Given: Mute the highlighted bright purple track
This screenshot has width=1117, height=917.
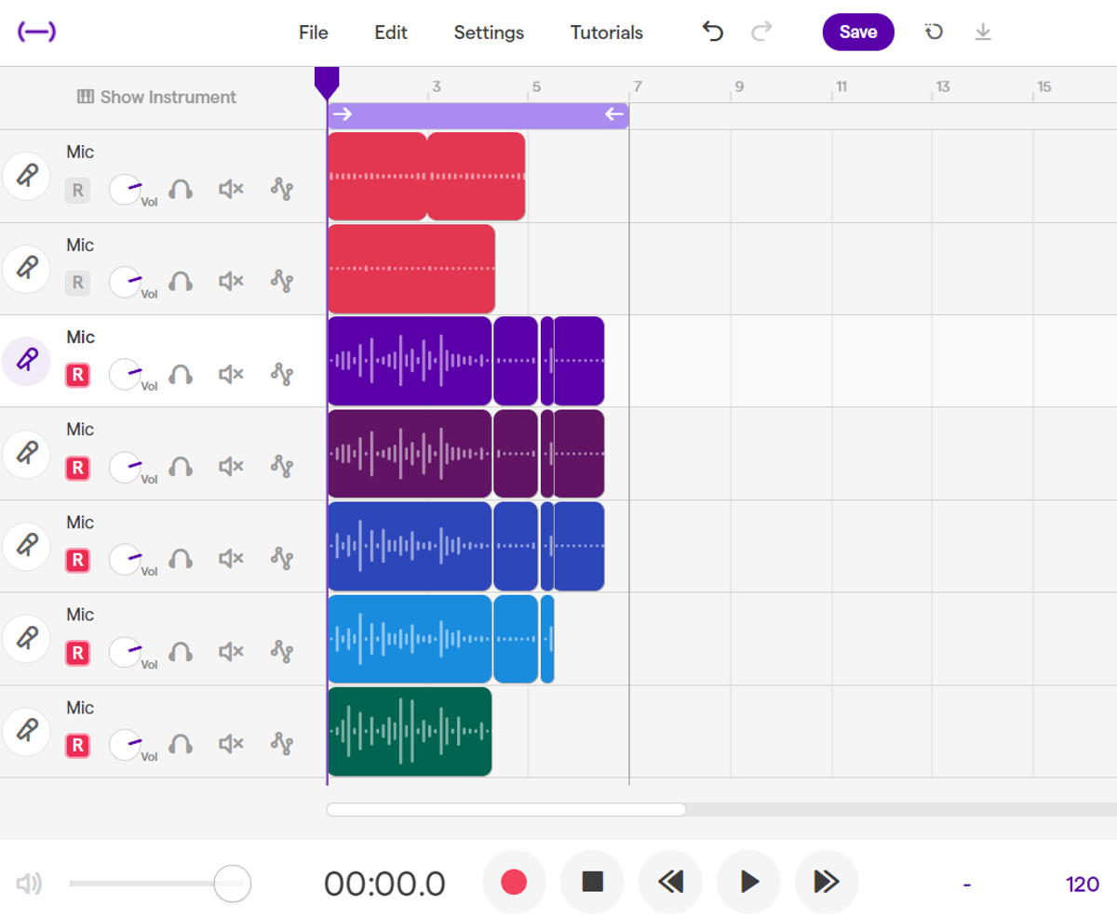Looking at the screenshot, I should 231,374.
